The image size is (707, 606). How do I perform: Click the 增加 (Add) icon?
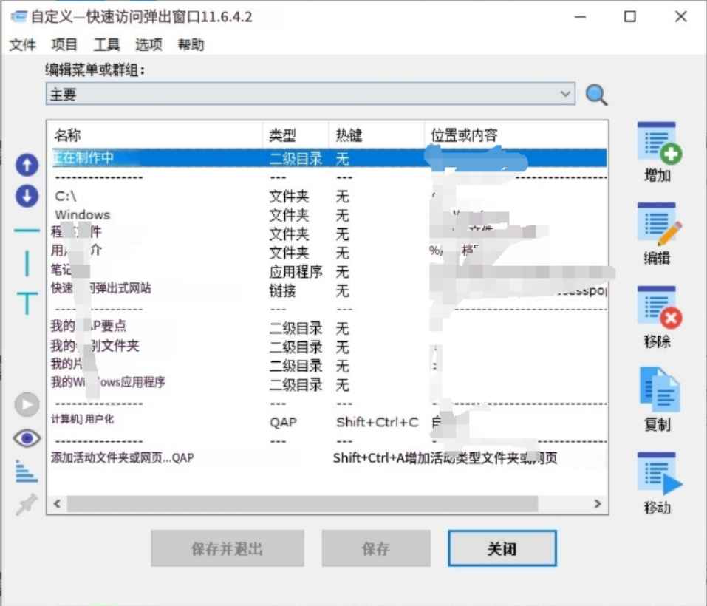pyautogui.click(x=658, y=146)
